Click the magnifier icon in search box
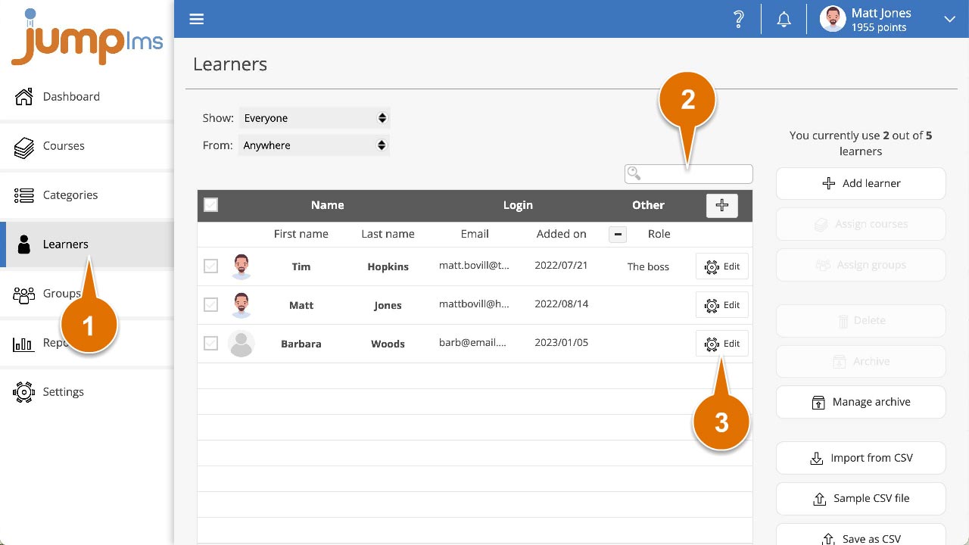Viewport: 969px width, 545px height. click(x=634, y=174)
